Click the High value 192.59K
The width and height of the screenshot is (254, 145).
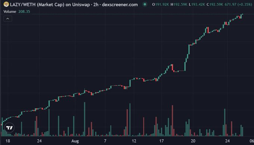click(x=181, y=4)
